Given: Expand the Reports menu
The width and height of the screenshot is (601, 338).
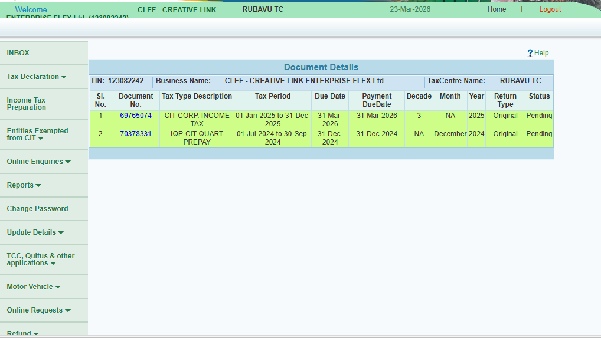Looking at the screenshot, I should coord(24,185).
